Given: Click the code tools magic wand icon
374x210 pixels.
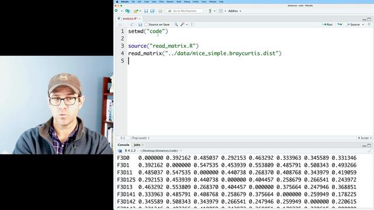Looking at the screenshot, I should click(x=182, y=24).
